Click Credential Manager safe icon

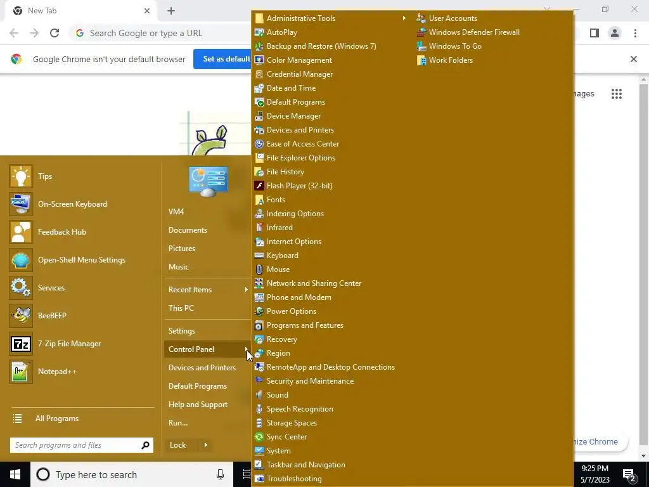point(259,74)
